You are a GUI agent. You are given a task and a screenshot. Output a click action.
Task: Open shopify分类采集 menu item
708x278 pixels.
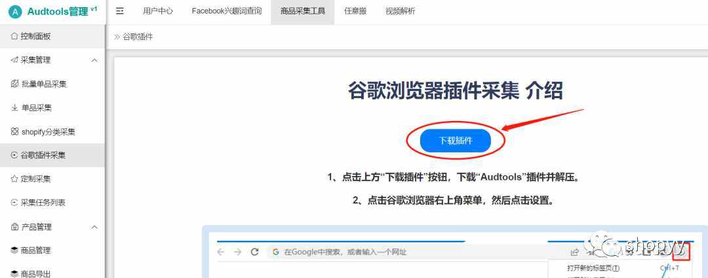pos(52,131)
